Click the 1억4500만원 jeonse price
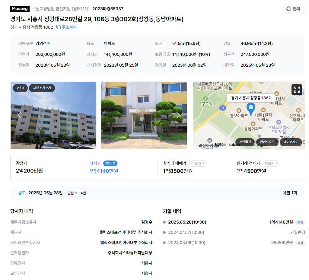Viewport: 309px width, 280px height. click(x=251, y=171)
